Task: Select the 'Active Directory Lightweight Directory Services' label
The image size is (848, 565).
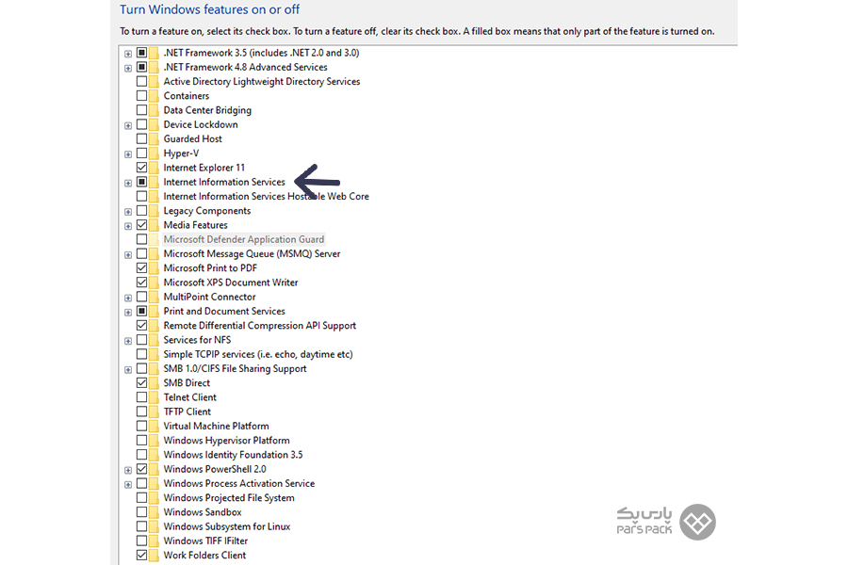Action: pos(262,82)
